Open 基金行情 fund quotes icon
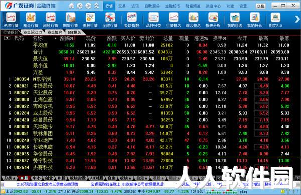The width and height of the screenshot is (301, 195). pos(31,20)
